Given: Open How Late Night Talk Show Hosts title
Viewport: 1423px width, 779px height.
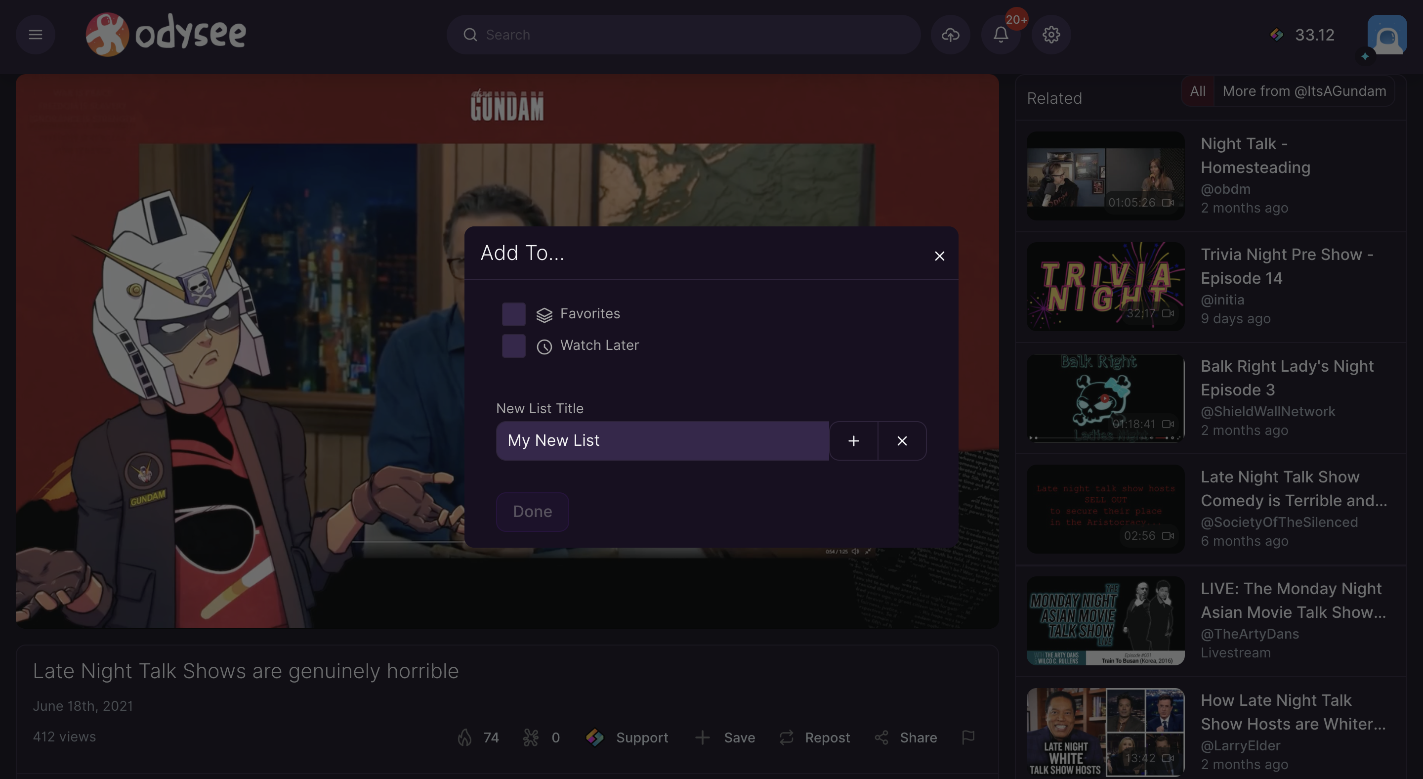Looking at the screenshot, I should [x=1293, y=712].
